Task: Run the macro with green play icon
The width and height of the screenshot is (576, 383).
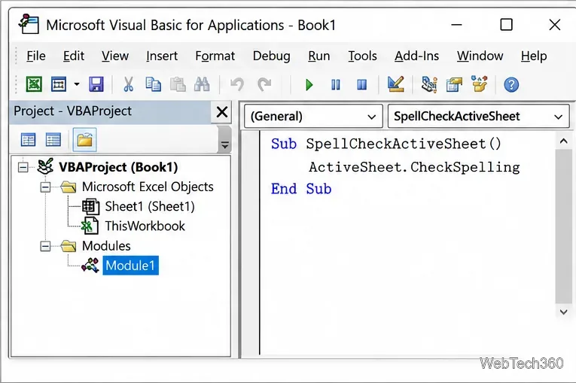Action: 309,85
